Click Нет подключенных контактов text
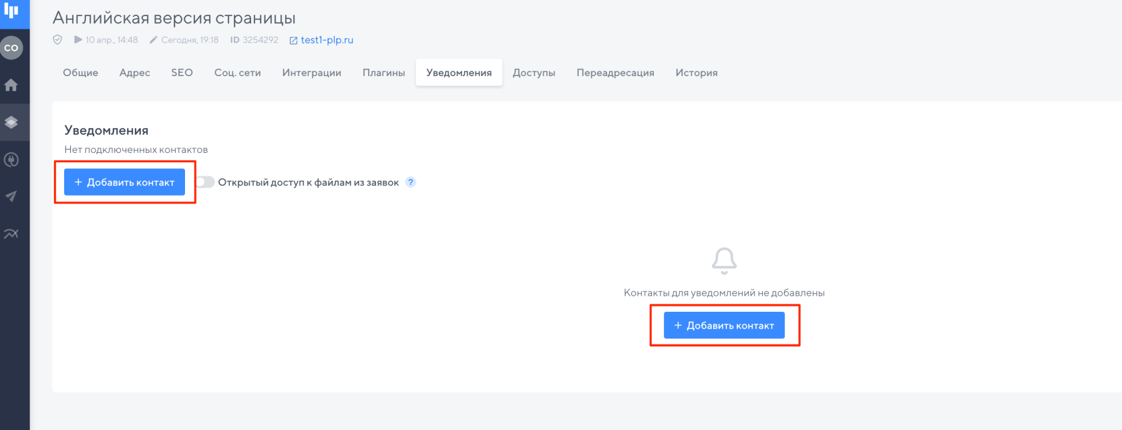The image size is (1122, 430). (136, 150)
